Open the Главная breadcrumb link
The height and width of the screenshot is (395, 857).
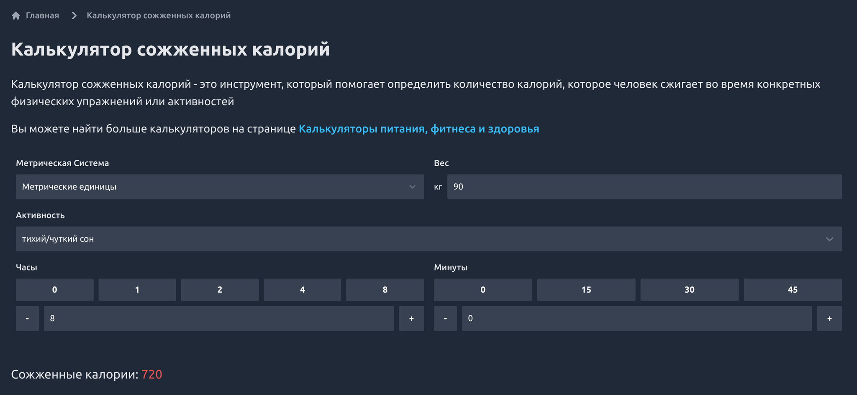coord(42,16)
